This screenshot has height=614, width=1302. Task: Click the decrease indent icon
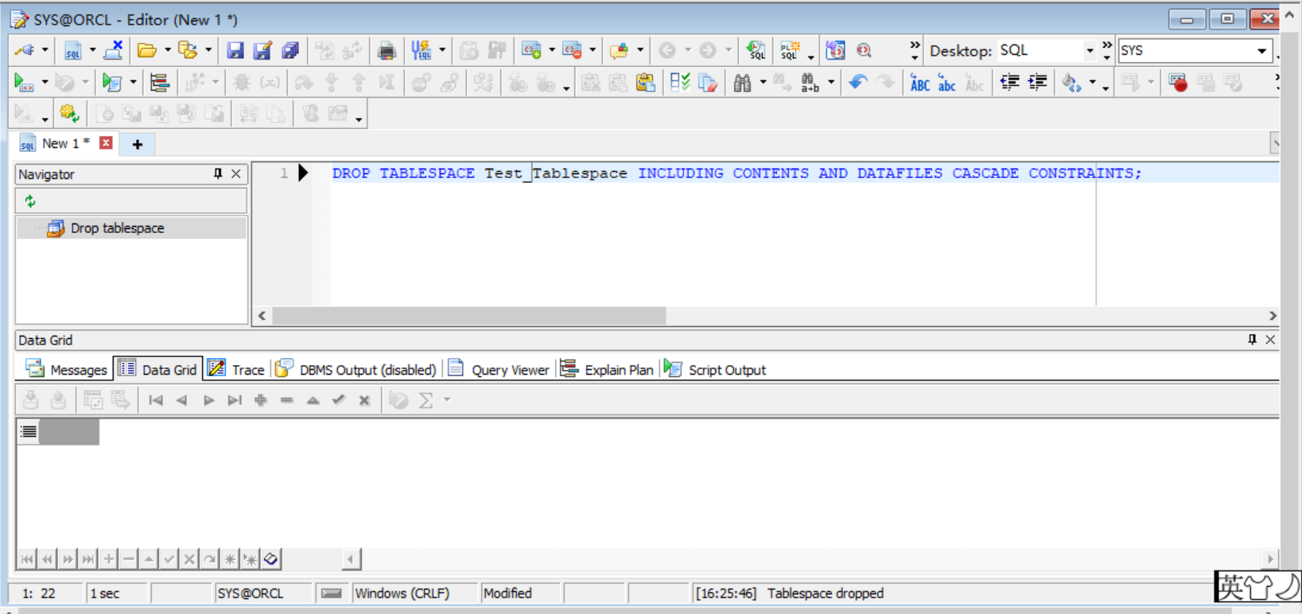pyautogui.click(x=1009, y=82)
